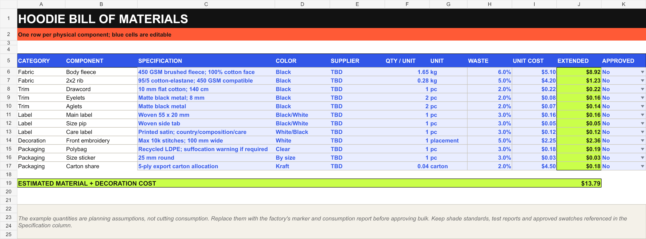
Task: Click the QTY / UNIT header cell
Action: click(407, 61)
